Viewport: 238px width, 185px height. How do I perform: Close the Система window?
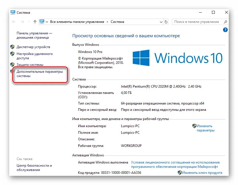coord(226,12)
